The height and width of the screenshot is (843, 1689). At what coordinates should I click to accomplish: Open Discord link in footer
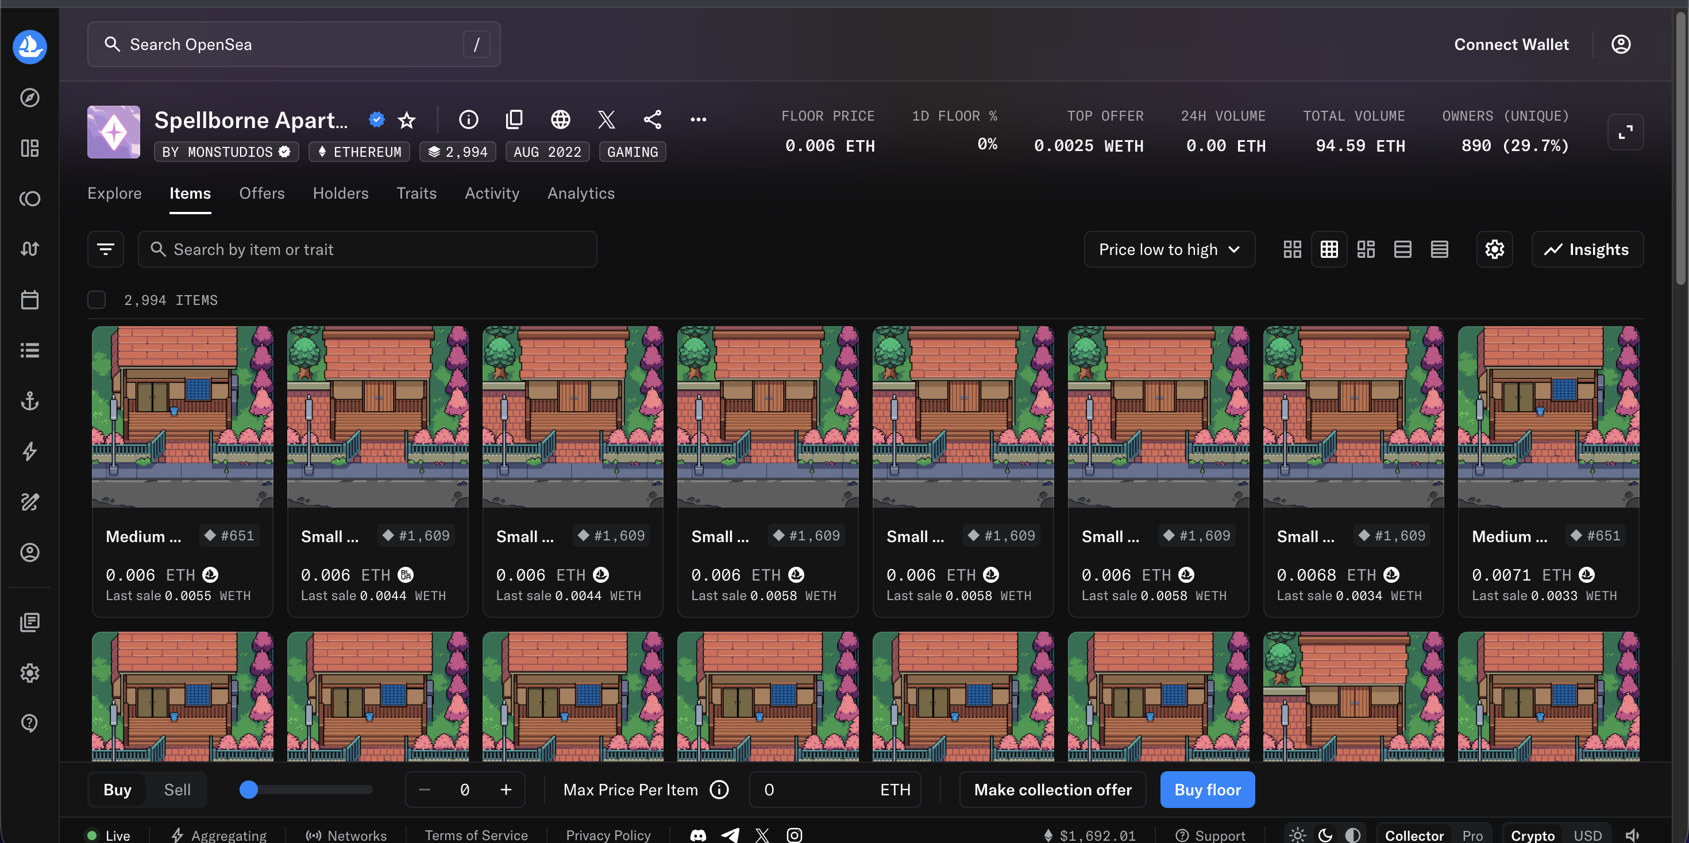click(698, 835)
